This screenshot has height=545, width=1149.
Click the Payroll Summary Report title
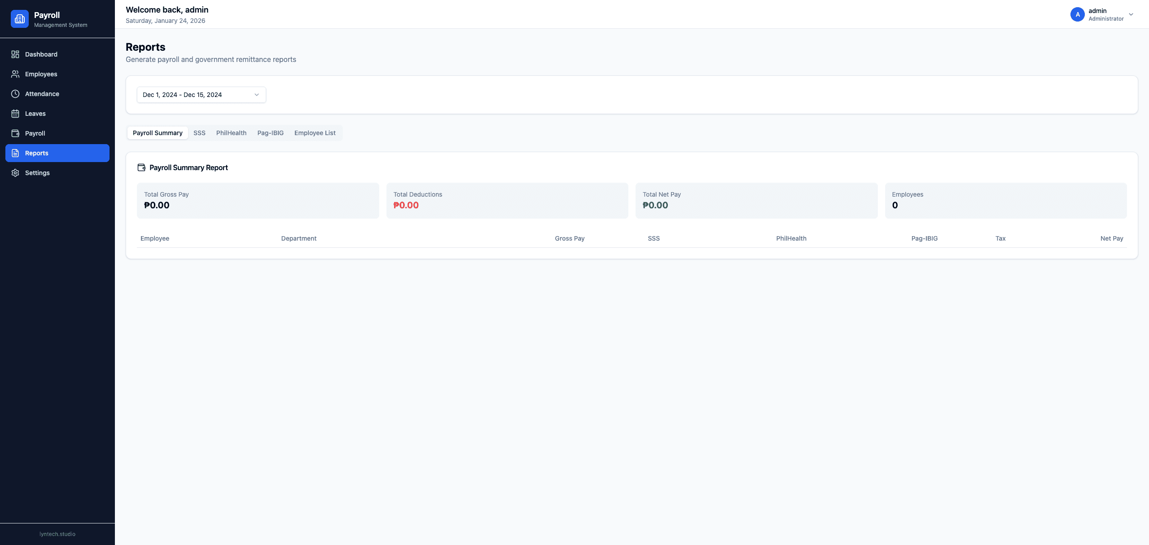click(x=189, y=167)
